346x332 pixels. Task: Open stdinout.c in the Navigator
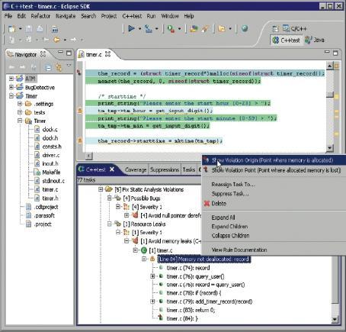click(53, 181)
